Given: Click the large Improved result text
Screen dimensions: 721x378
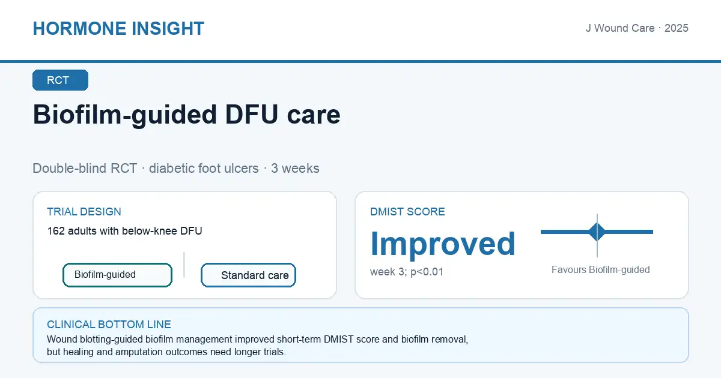Looking at the screenshot, I should [x=443, y=244].
